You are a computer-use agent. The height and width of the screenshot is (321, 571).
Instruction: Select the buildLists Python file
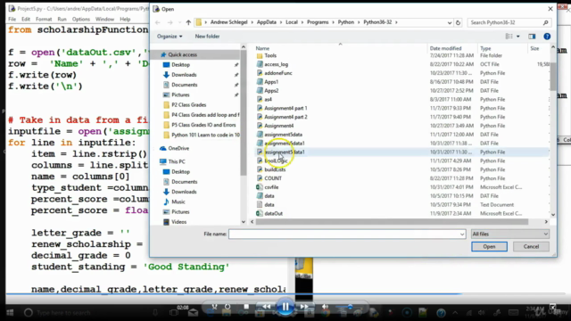pos(275,169)
